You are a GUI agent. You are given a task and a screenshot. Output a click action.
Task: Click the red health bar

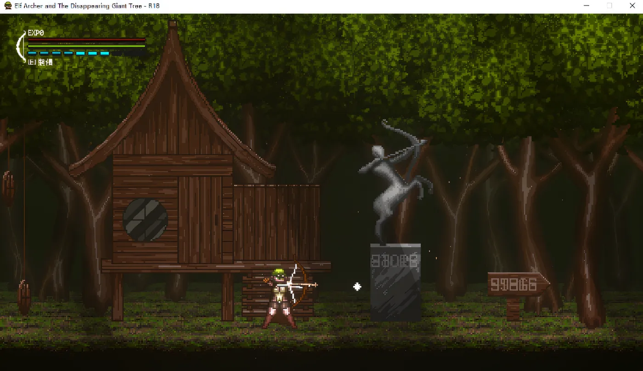pos(86,40)
